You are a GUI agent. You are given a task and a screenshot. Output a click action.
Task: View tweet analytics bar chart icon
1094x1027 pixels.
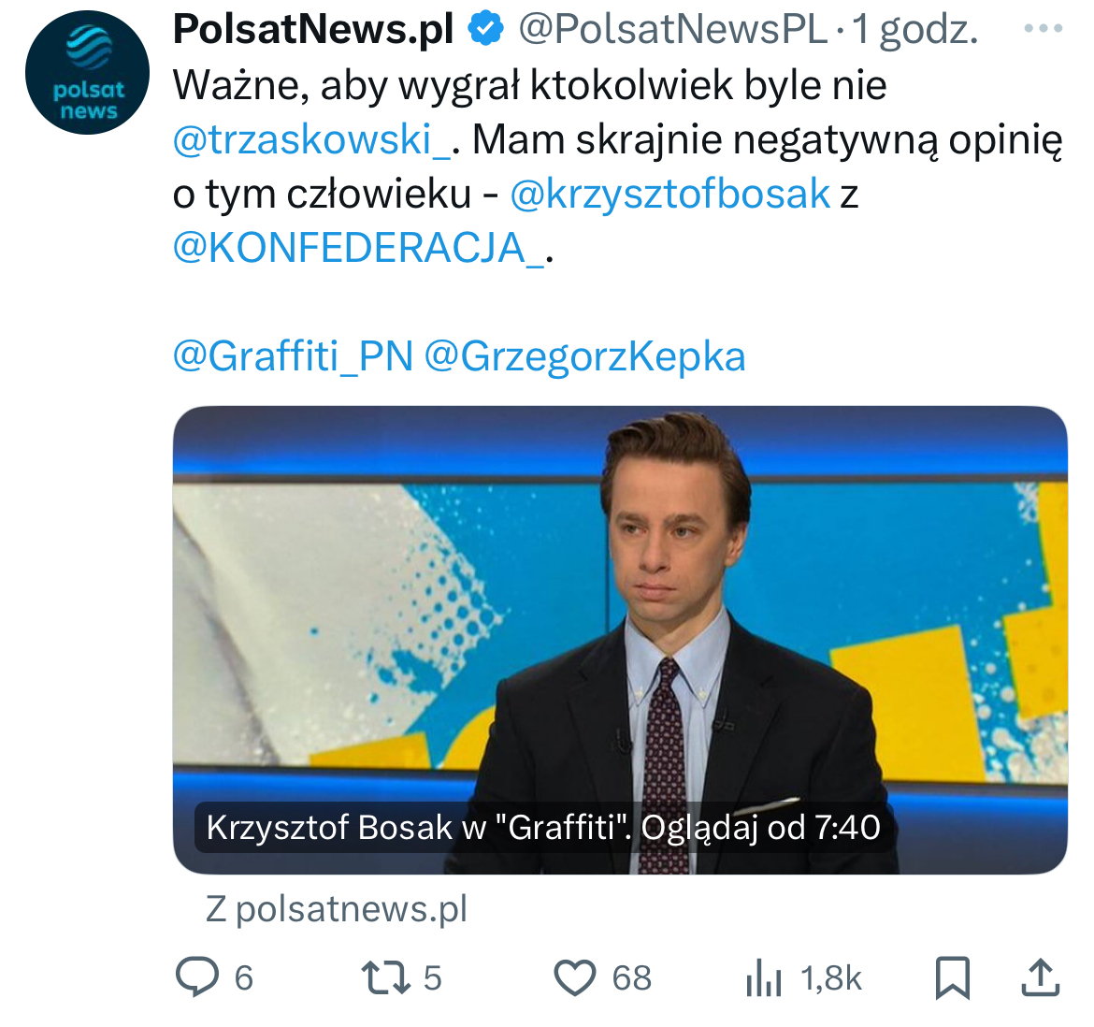764,978
